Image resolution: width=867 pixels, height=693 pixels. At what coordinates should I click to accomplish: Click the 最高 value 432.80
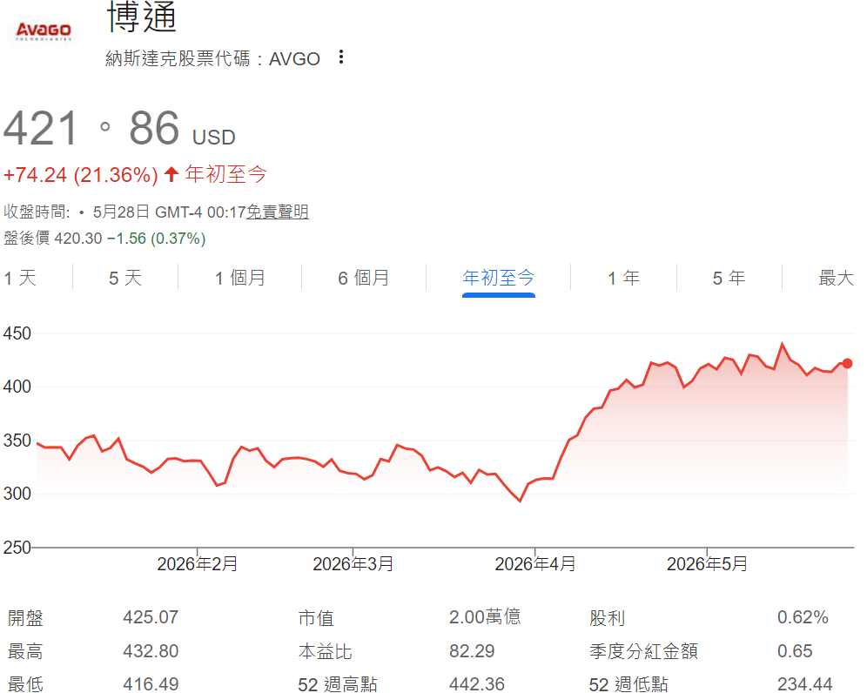[x=151, y=651]
